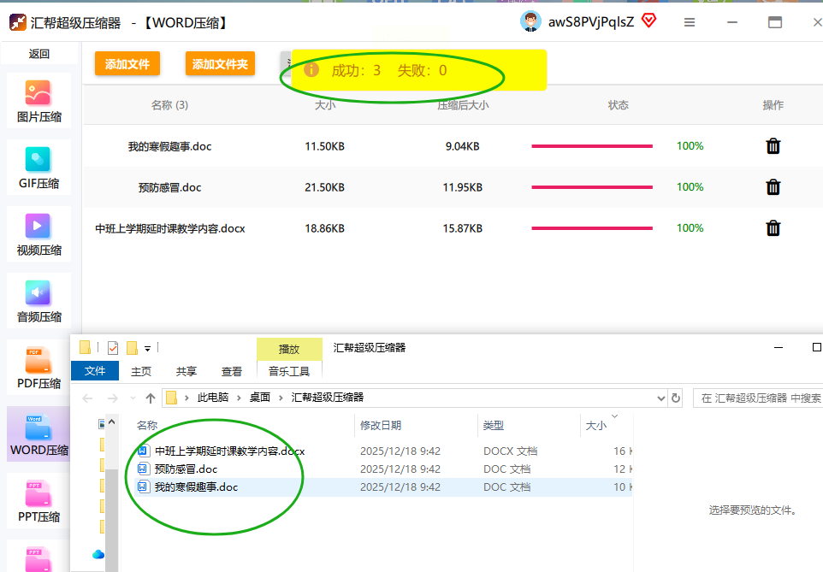Click progress bar for 预防感冒.doc
The image size is (823, 572).
coord(592,187)
